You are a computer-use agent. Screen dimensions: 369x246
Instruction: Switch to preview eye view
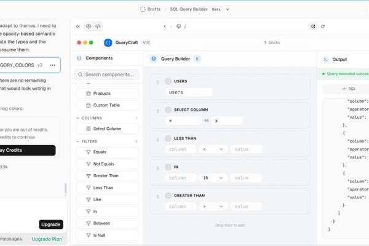89,26
